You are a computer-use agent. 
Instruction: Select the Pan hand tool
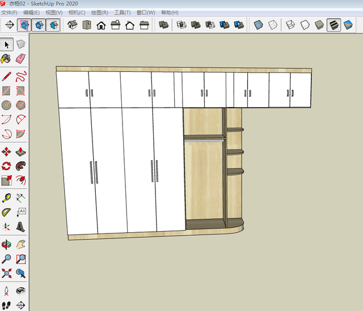click(20, 245)
